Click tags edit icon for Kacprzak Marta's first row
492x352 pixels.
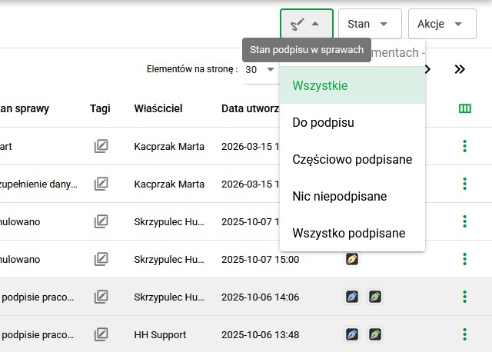[101, 146]
